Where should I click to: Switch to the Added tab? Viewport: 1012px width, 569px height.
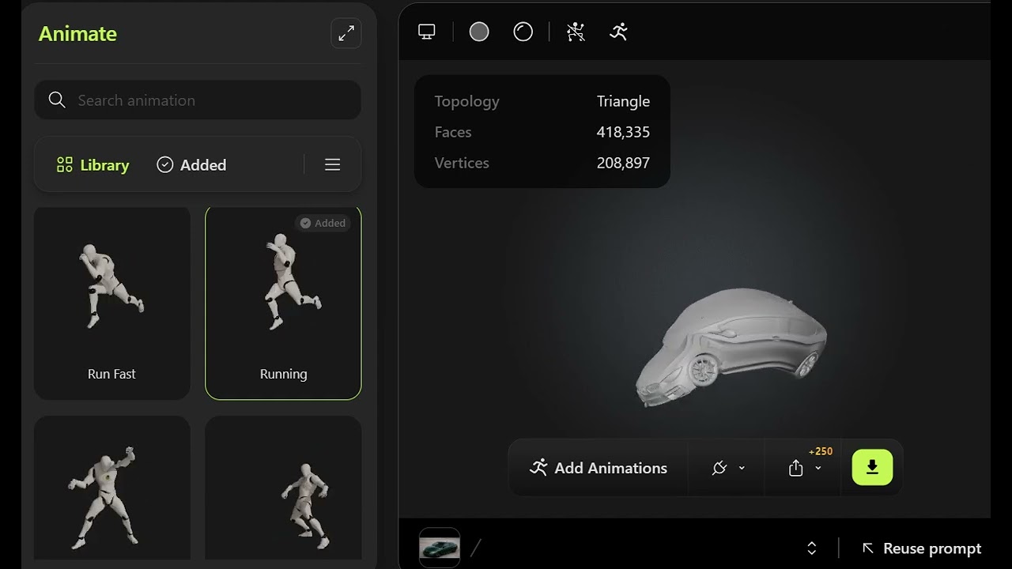[x=191, y=165]
